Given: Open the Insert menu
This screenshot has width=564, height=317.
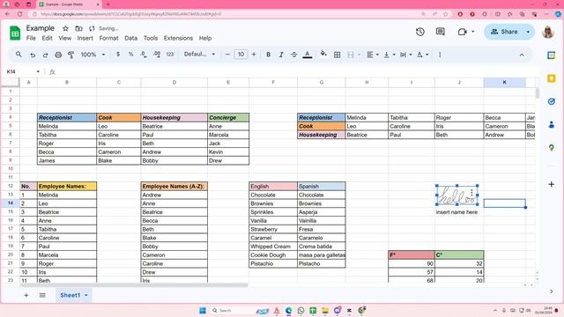Looking at the screenshot, I should coord(85,38).
